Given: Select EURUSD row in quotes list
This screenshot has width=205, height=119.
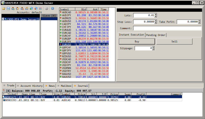Looking at the screenshot, I should (84, 44).
